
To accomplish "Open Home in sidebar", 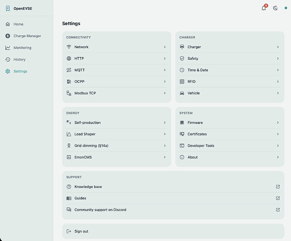I will 27,24.
